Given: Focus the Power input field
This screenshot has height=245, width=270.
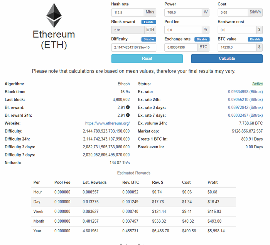Looking at the screenshot, I should coord(183,13).
